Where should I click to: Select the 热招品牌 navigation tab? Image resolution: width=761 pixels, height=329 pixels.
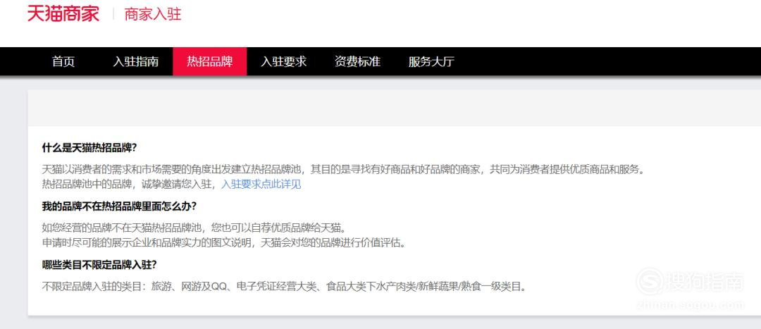tap(210, 61)
